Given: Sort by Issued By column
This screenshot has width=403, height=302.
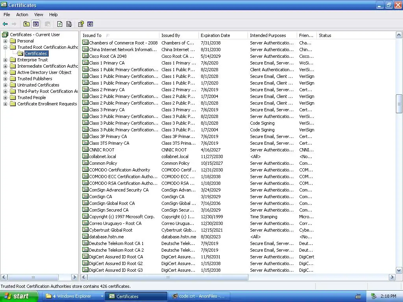Looking at the screenshot, I should [179, 35].
